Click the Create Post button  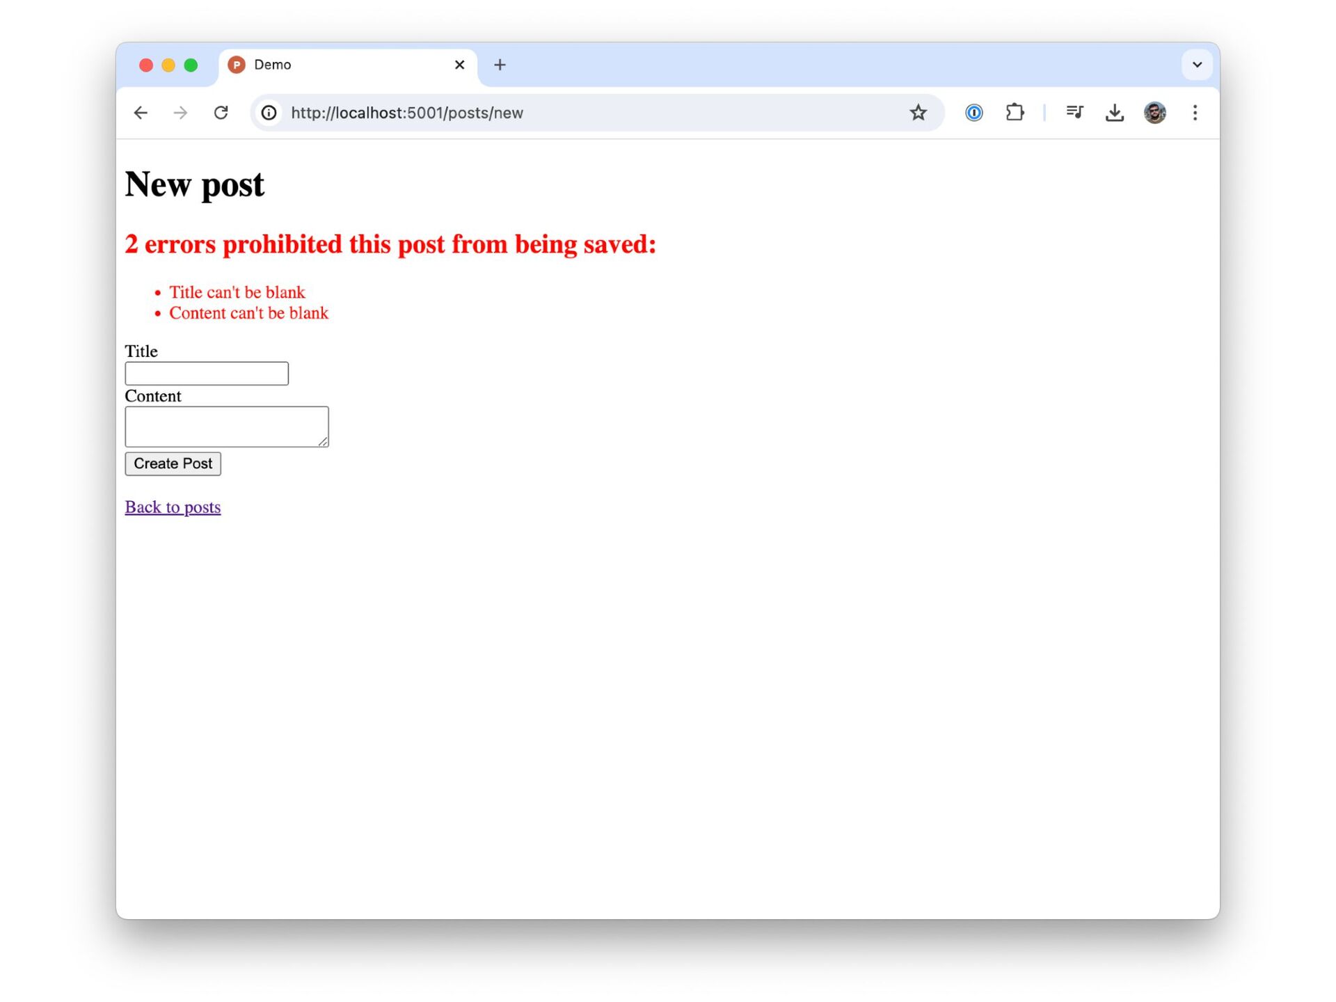click(173, 463)
